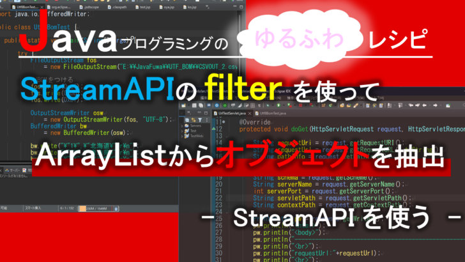The width and height of the screenshot is (465, 262).
Task: Click the Forward navigation arrow
Action: 435,105
